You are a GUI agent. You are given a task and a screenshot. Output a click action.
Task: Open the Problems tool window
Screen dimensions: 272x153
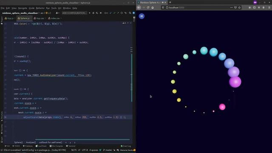[x=28, y=146]
